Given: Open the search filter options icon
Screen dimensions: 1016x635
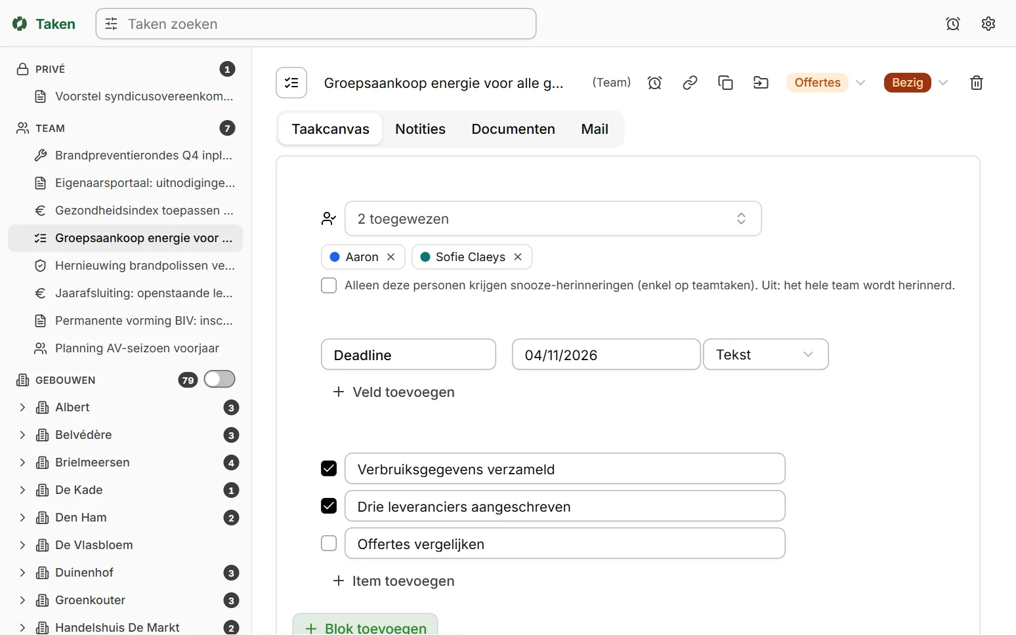Looking at the screenshot, I should [112, 24].
